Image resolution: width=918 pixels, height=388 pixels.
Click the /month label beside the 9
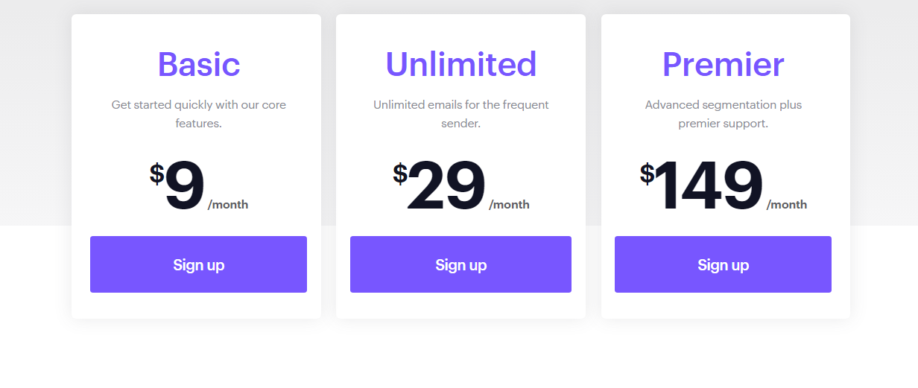click(x=228, y=205)
